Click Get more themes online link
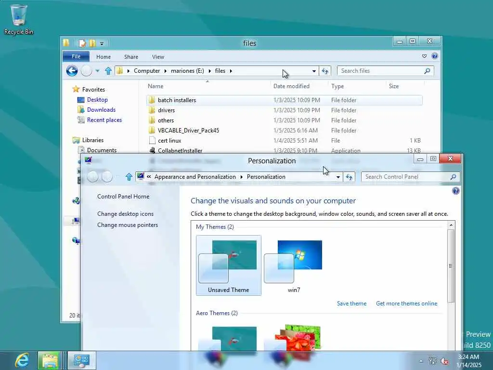 (406, 304)
